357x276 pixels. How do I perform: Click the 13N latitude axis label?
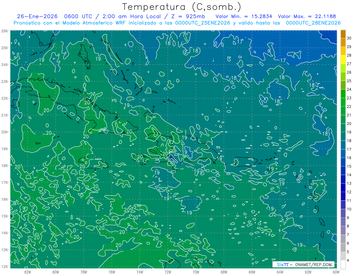(4, 250)
